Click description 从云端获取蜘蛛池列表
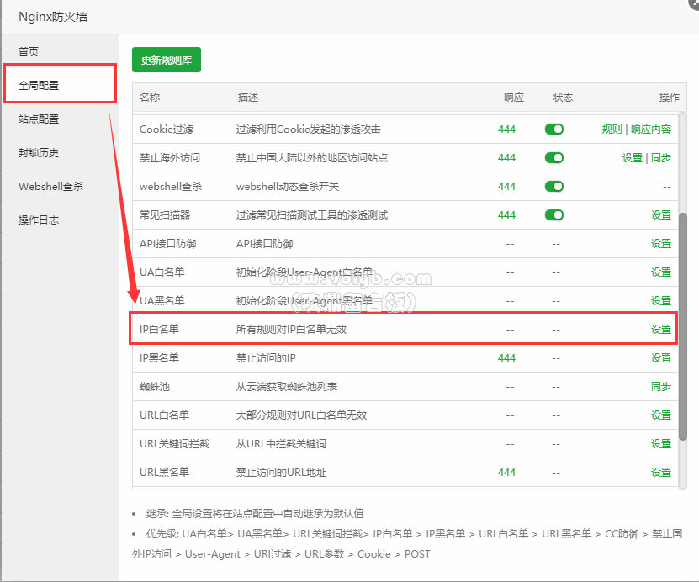Image resolution: width=699 pixels, height=582 pixels. tap(287, 386)
